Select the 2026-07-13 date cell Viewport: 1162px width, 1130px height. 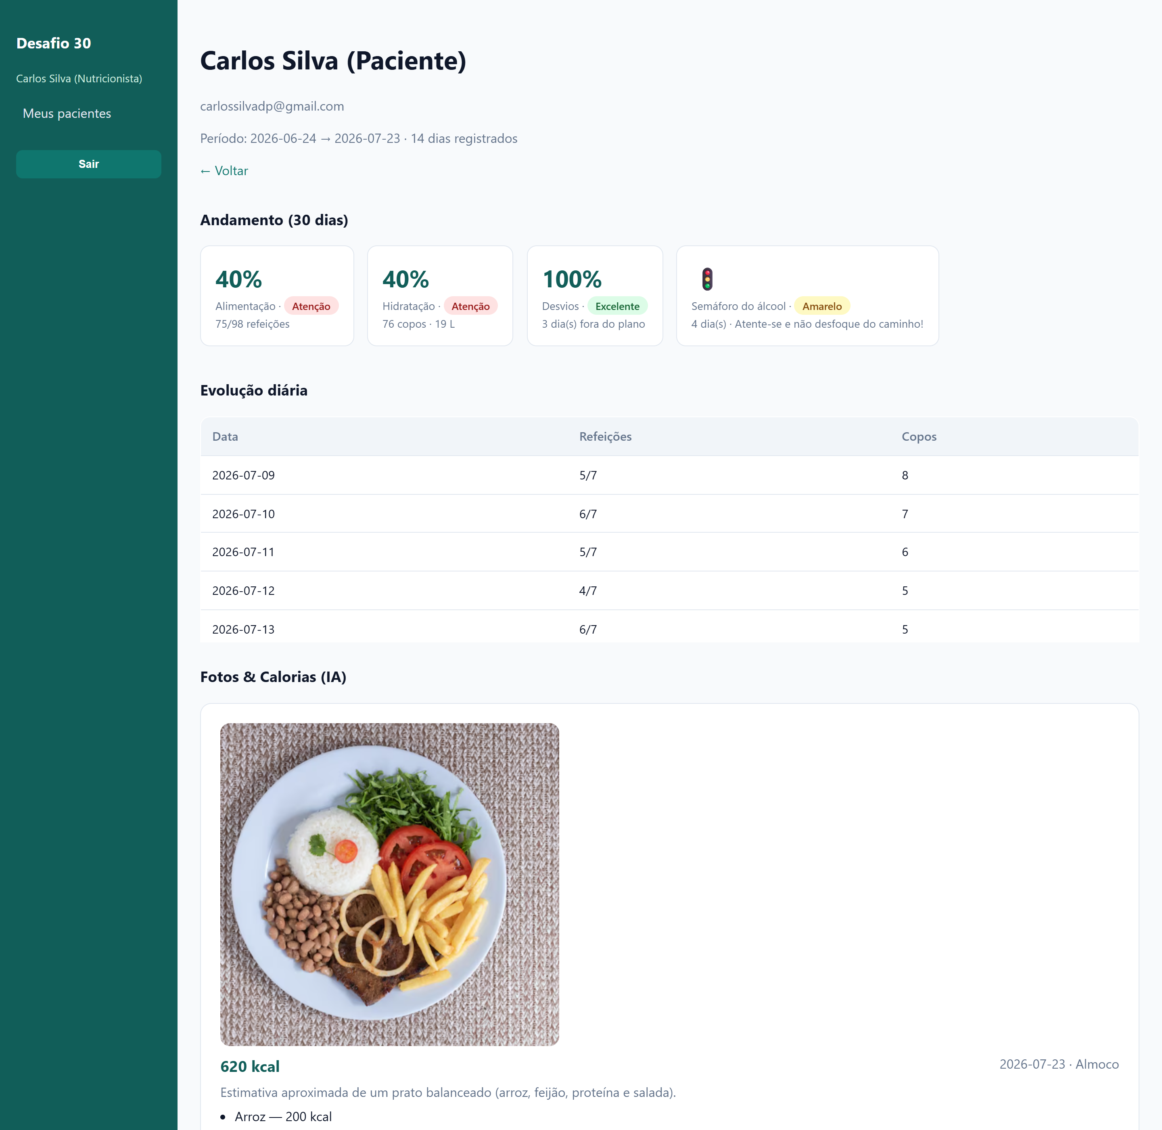[243, 629]
